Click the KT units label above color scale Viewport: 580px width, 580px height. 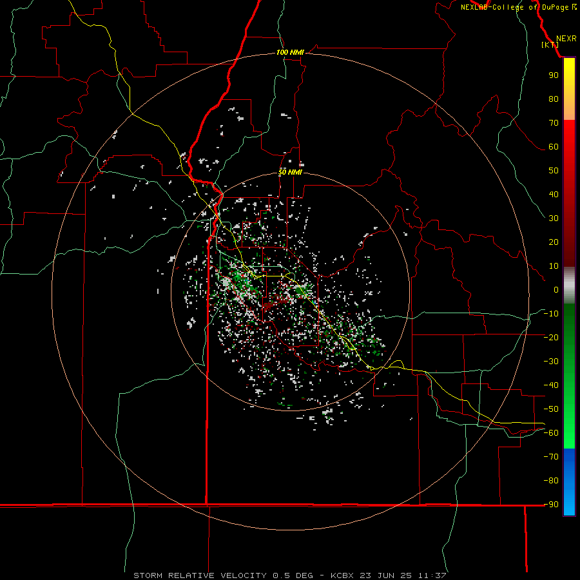click(550, 44)
